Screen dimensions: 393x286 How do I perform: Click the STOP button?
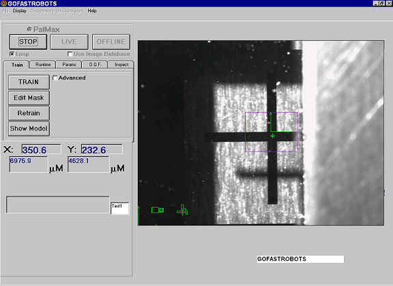tap(28, 42)
